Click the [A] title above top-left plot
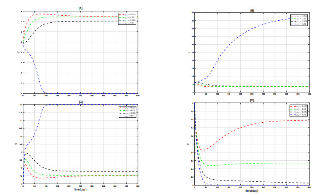Viewport: 333px width, 195px height. click(x=80, y=8)
